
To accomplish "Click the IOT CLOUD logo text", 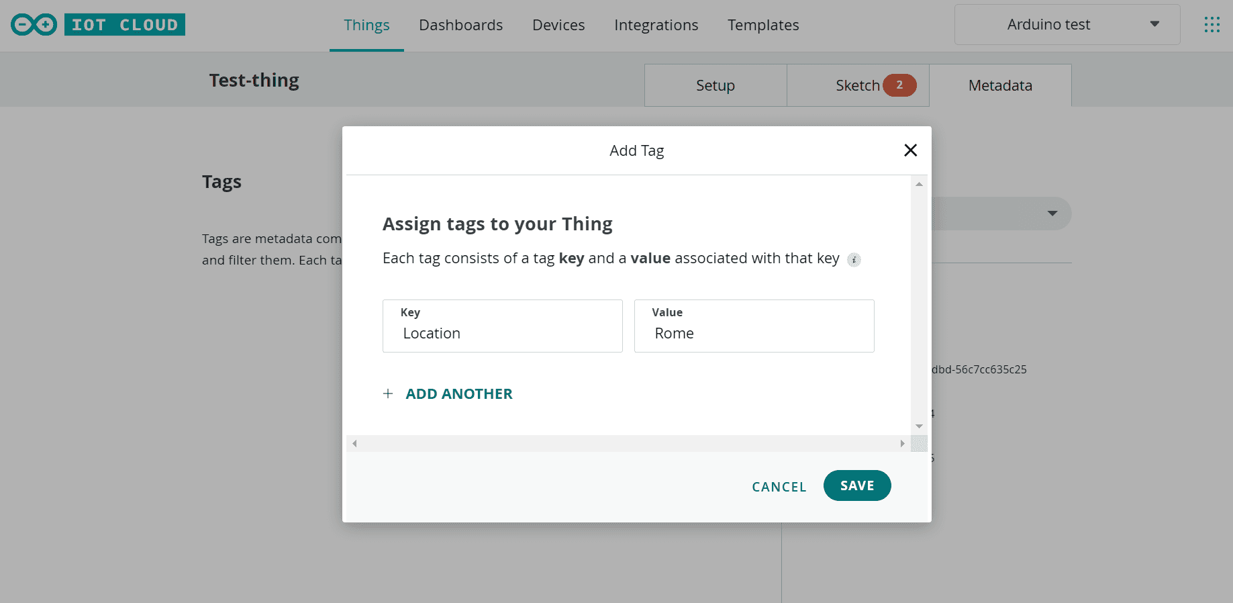I will (125, 25).
